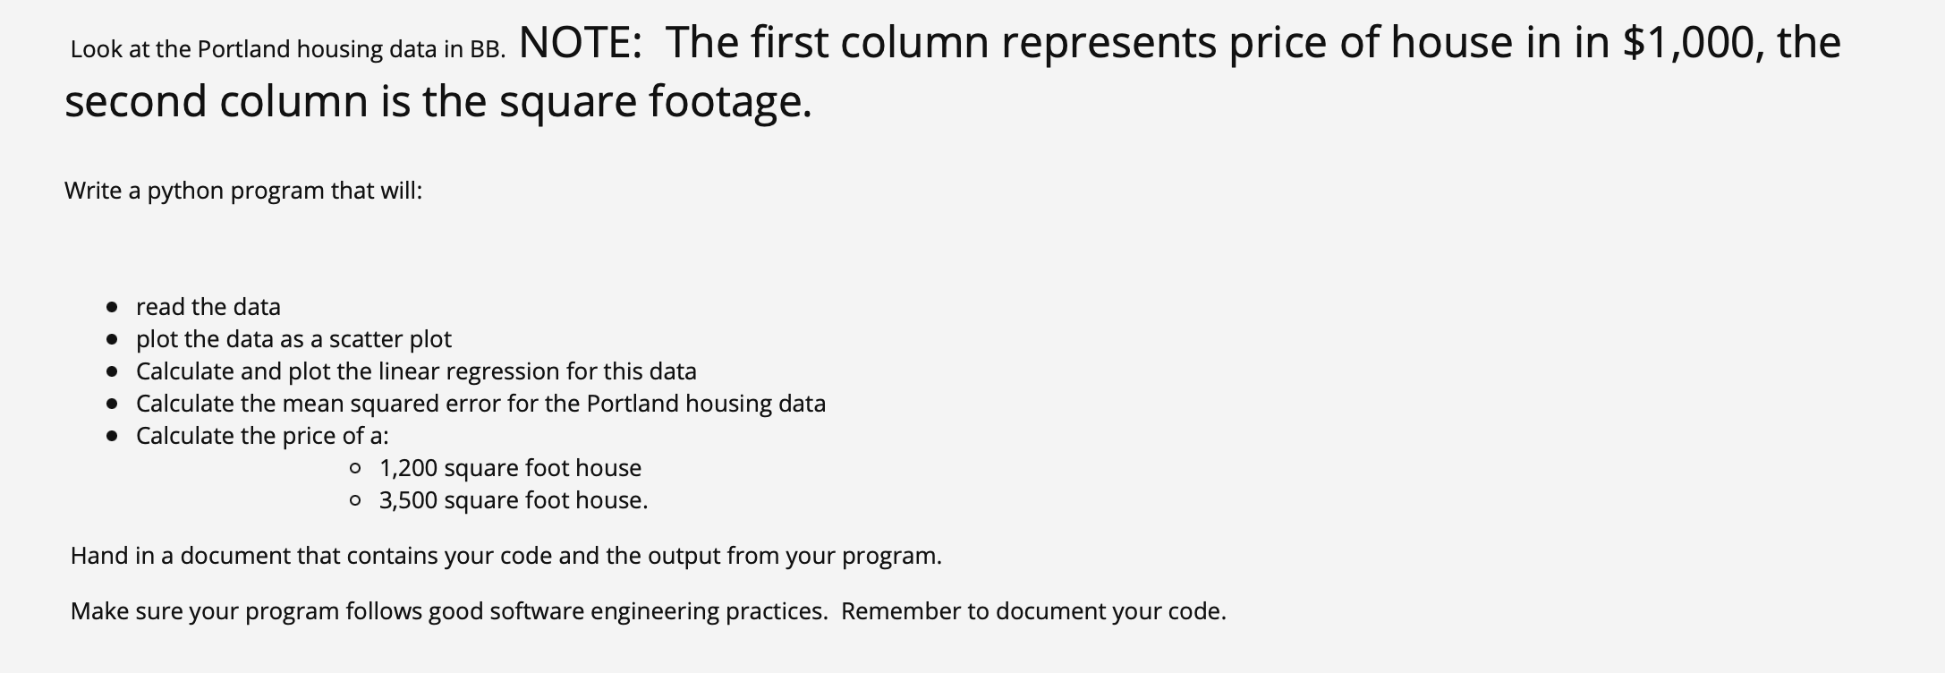Click the "Hand in a document" sentence
The width and height of the screenshot is (1945, 673).
point(506,556)
